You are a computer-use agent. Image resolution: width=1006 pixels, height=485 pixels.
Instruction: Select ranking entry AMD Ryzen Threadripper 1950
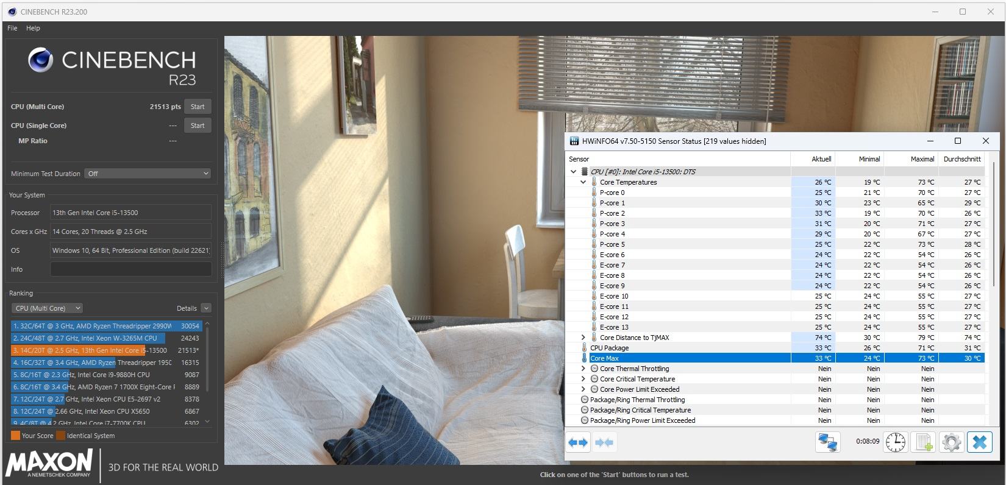tap(105, 363)
